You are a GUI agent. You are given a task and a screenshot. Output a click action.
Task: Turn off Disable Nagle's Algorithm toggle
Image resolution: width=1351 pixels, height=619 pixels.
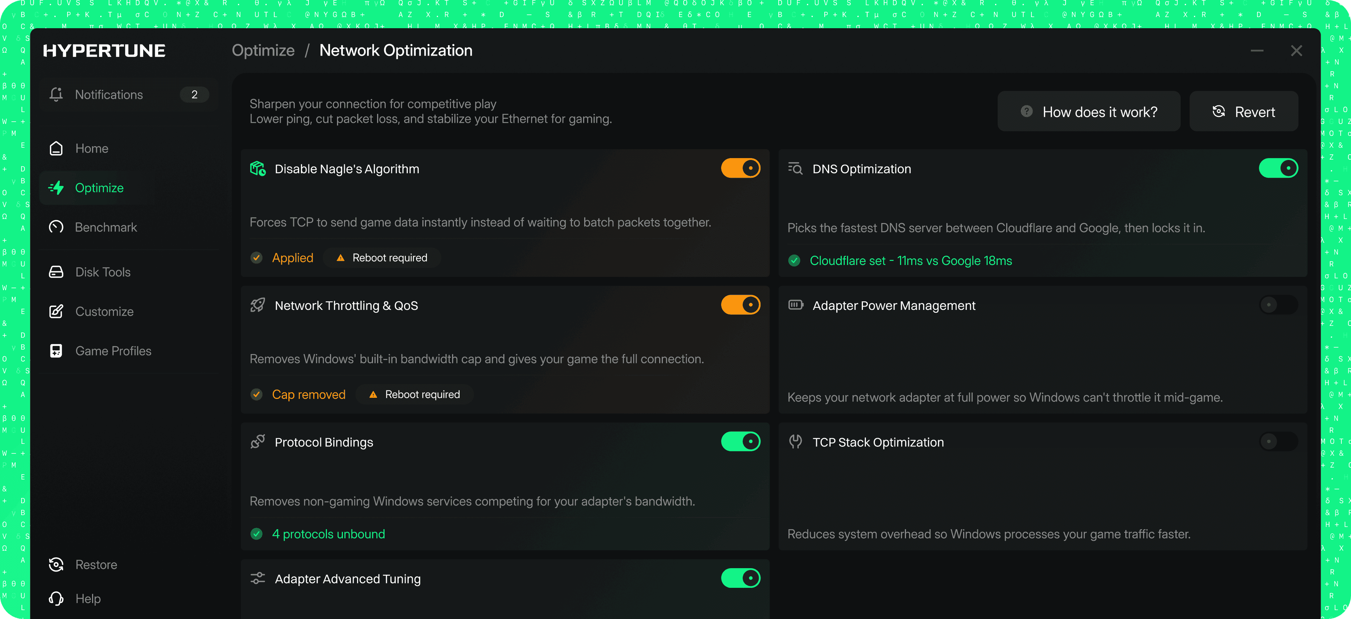[740, 168]
